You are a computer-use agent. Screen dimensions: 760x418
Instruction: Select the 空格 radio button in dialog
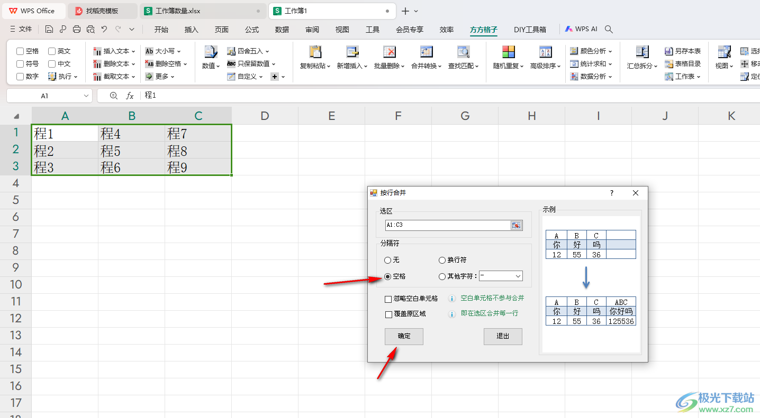tap(388, 276)
